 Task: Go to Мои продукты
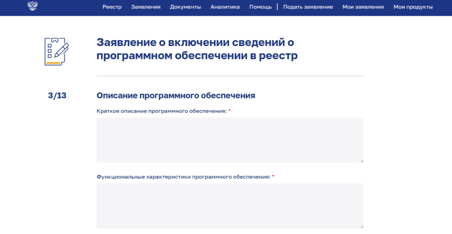click(x=413, y=7)
